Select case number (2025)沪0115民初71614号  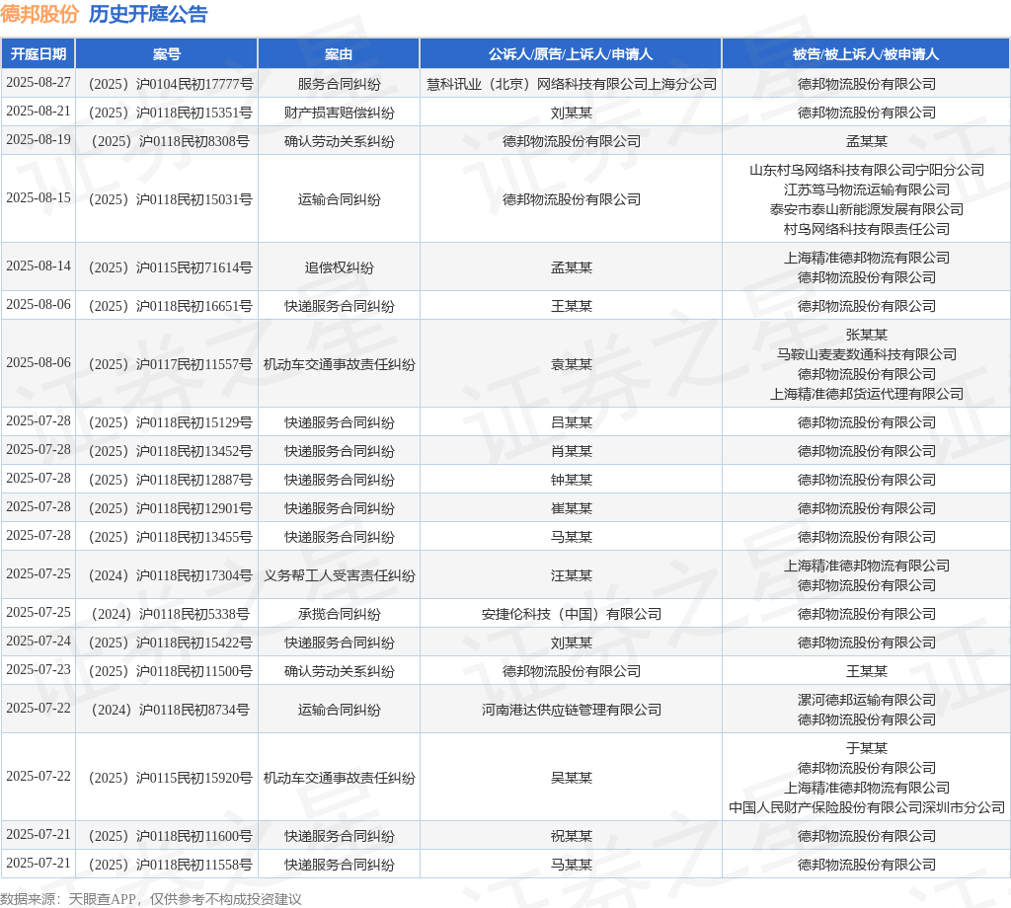pos(170,267)
